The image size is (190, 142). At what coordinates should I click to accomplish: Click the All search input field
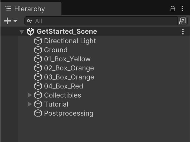[101, 21]
